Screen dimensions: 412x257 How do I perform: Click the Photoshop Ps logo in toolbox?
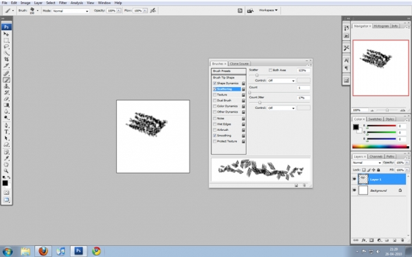point(6,27)
